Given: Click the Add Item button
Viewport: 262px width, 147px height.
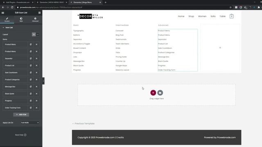Looking at the screenshot, I should tap(21, 115).
